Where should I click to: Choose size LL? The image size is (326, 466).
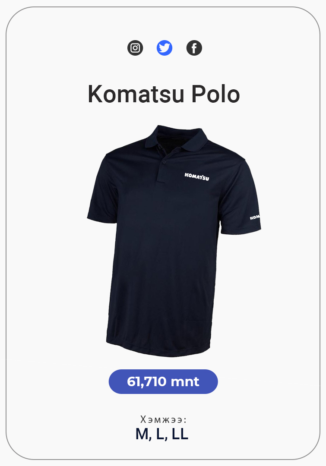pos(180,434)
